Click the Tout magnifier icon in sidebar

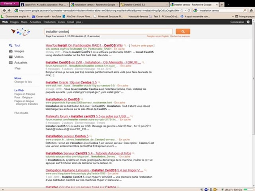coord(11,45)
